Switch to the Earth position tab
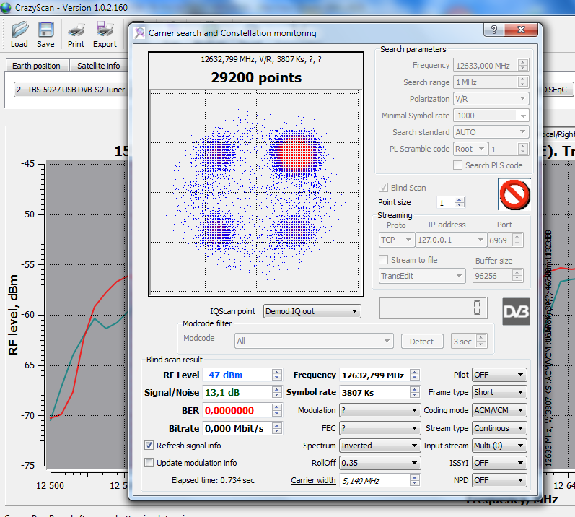This screenshot has width=575, height=517. 36,66
